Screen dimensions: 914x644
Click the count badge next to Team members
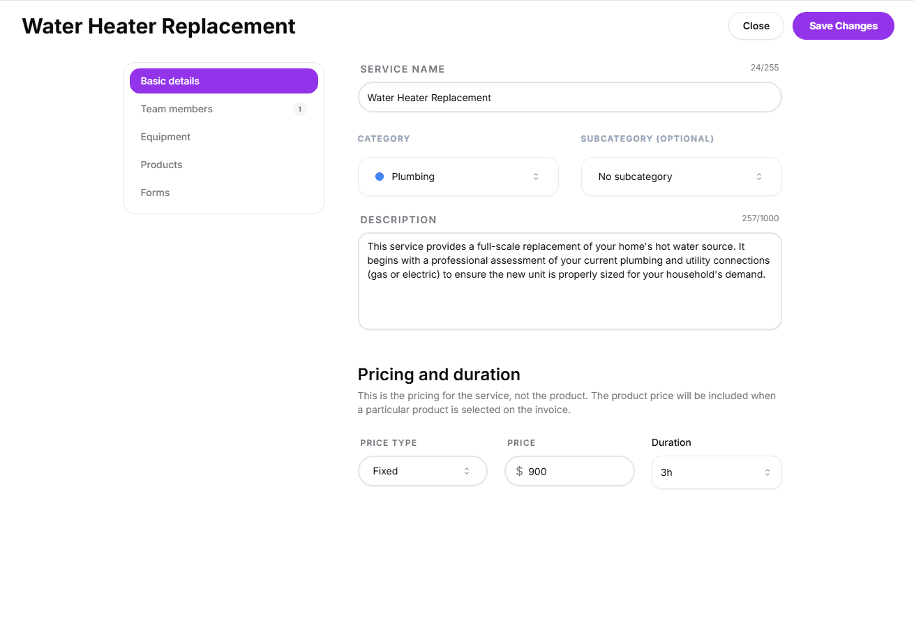click(299, 109)
